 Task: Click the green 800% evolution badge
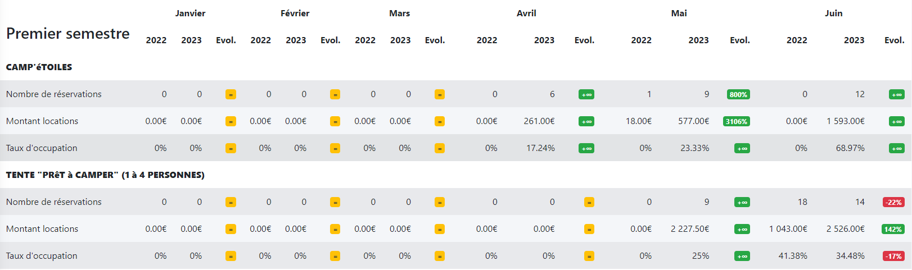pos(738,95)
